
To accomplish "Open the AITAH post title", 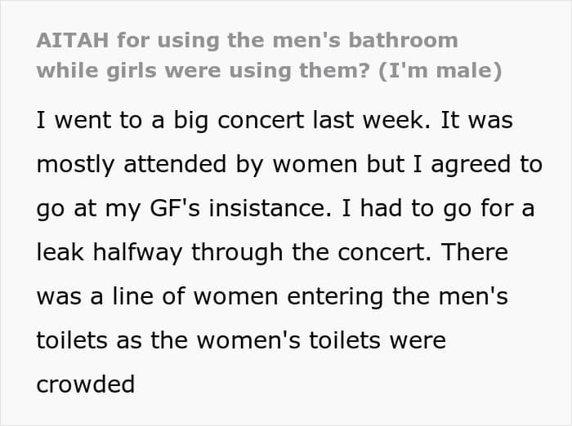I will click(x=269, y=55).
